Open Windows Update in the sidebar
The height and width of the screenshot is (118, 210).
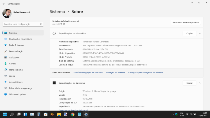23,94
